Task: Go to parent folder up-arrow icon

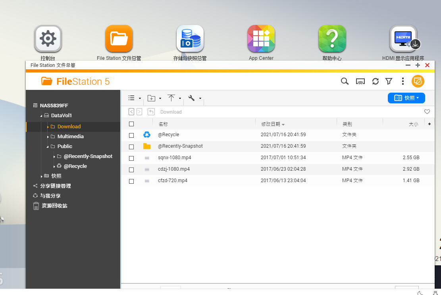Action: pos(151,112)
